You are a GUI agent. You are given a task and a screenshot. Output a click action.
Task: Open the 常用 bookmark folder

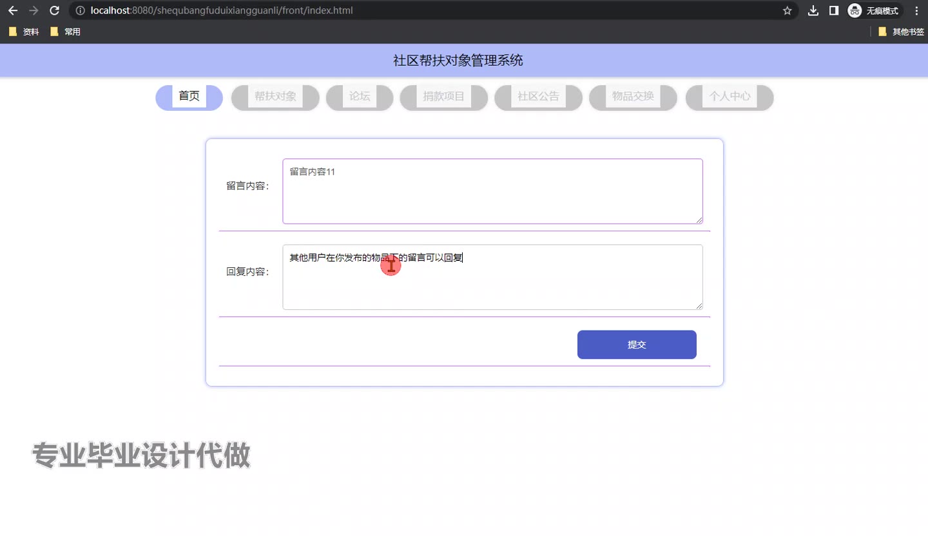pos(66,32)
